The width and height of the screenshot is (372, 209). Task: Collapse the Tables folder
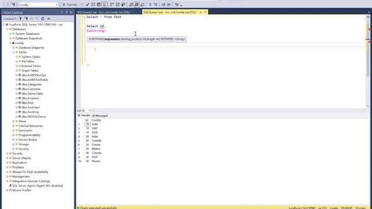(x=13, y=52)
